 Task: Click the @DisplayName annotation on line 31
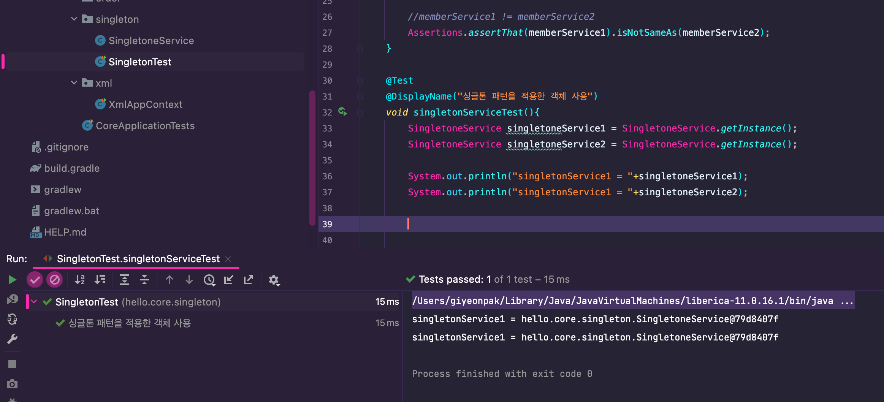[x=419, y=97]
